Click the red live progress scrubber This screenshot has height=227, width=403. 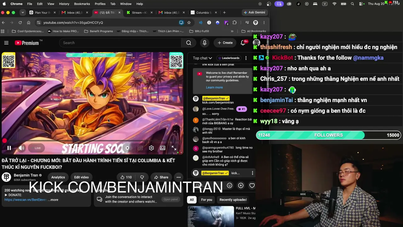click(4, 141)
